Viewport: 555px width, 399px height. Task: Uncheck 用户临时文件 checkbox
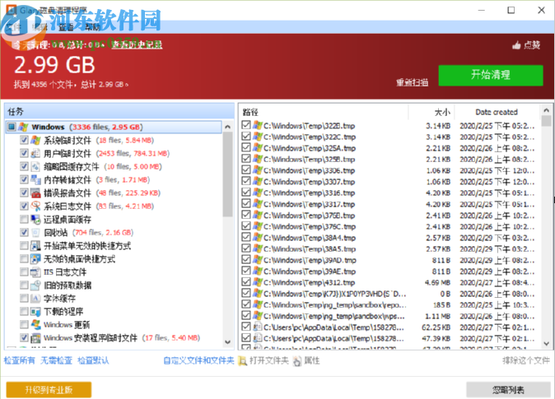24,153
